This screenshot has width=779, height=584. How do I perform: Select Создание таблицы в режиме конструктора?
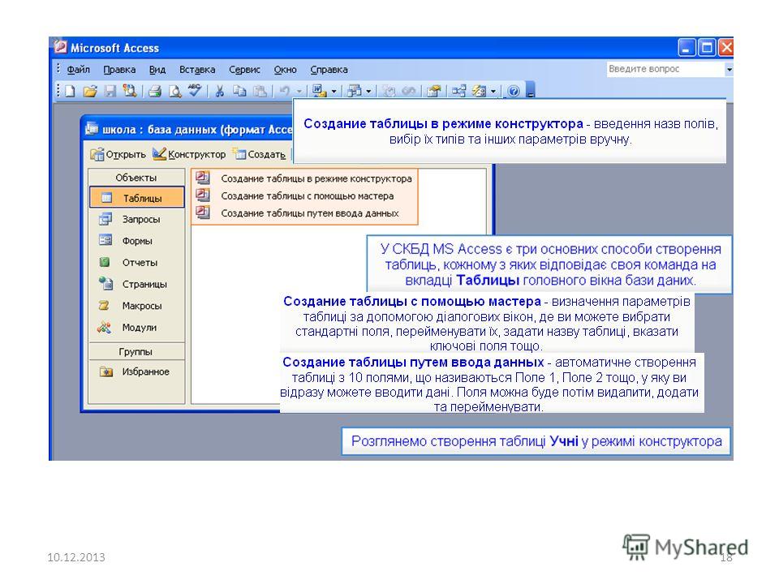point(316,178)
